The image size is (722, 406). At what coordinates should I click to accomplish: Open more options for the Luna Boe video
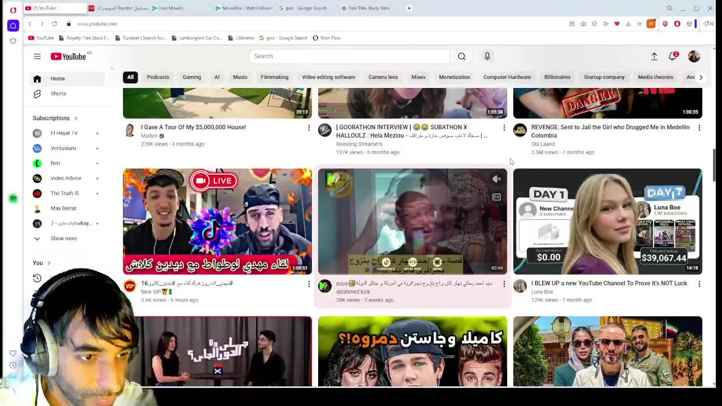(x=699, y=284)
